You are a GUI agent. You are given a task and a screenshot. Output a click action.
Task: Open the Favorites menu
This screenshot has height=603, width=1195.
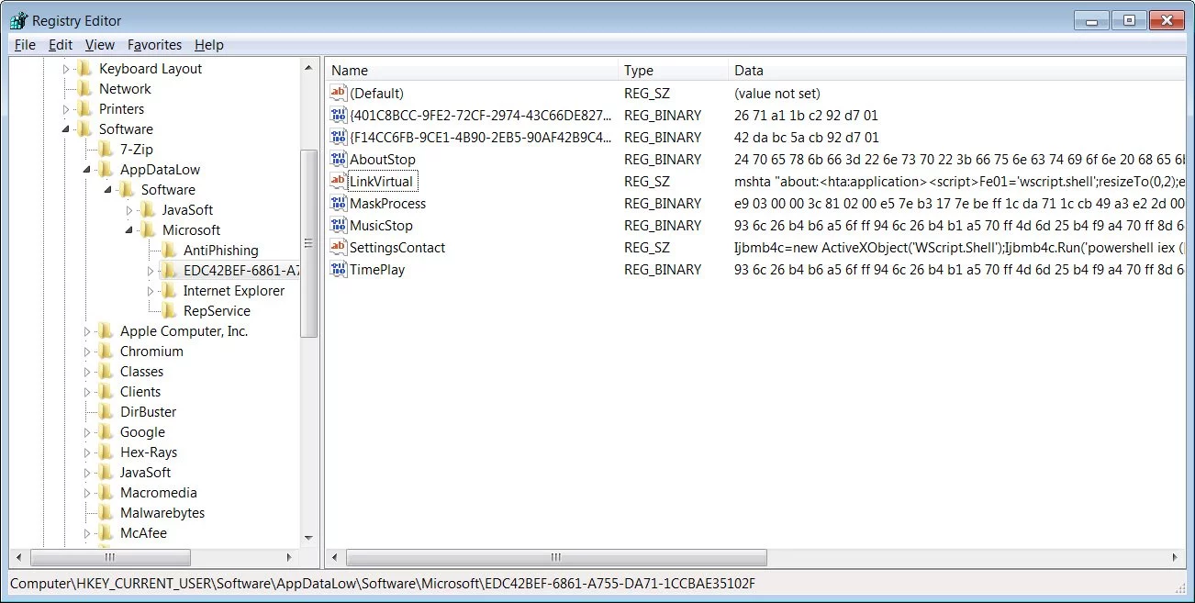coord(154,45)
